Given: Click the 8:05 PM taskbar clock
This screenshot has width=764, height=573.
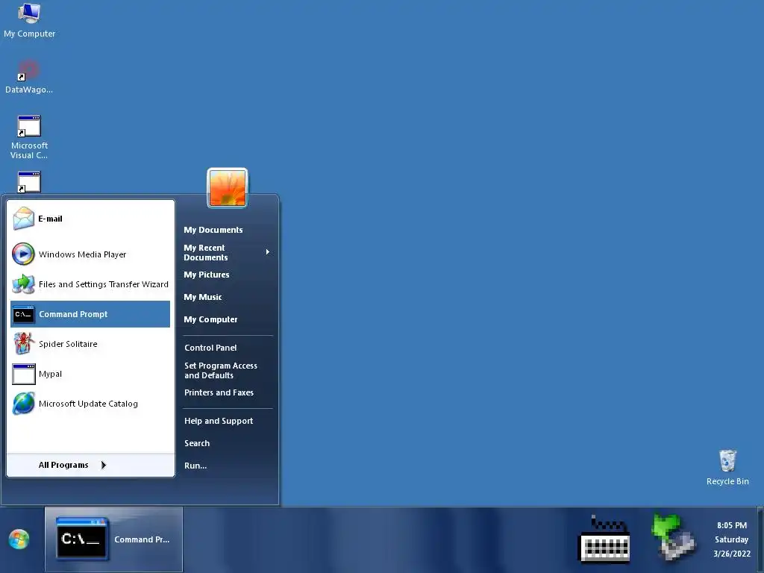Looking at the screenshot, I should click(x=732, y=525).
